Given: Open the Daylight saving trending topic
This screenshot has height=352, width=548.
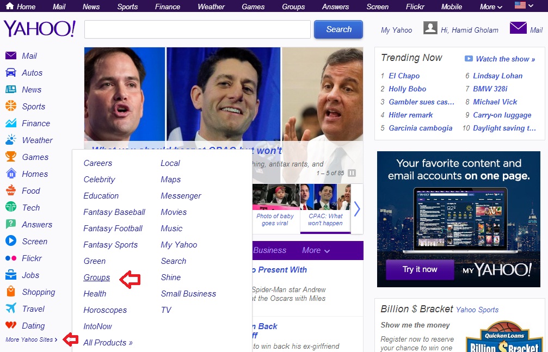Looking at the screenshot, I should click(x=504, y=128).
